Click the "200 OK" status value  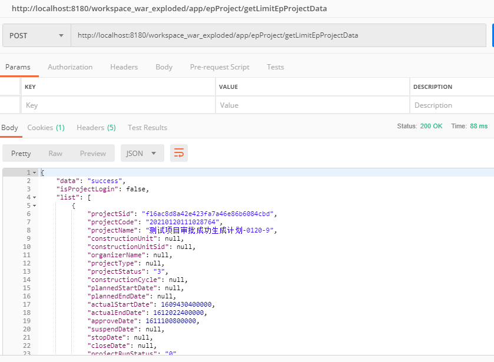[x=432, y=126]
